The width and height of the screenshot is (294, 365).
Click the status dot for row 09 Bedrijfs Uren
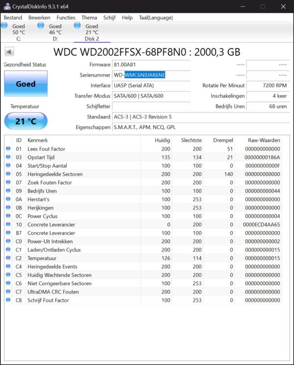[8, 190]
